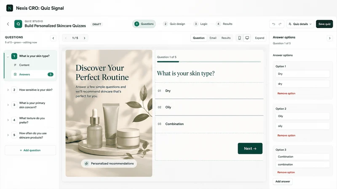Edit Option 1 value field dry
Screen dimensions: 337x189
[302, 84]
